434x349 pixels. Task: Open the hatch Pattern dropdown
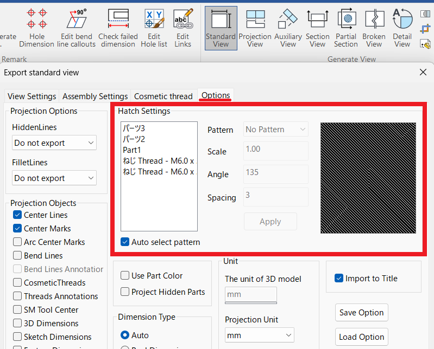coord(276,129)
